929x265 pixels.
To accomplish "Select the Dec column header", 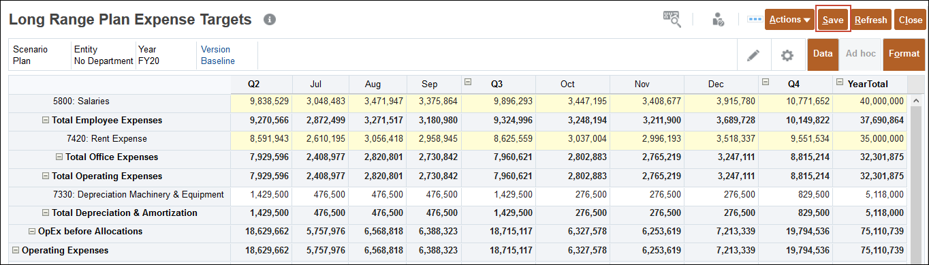I will [x=721, y=84].
